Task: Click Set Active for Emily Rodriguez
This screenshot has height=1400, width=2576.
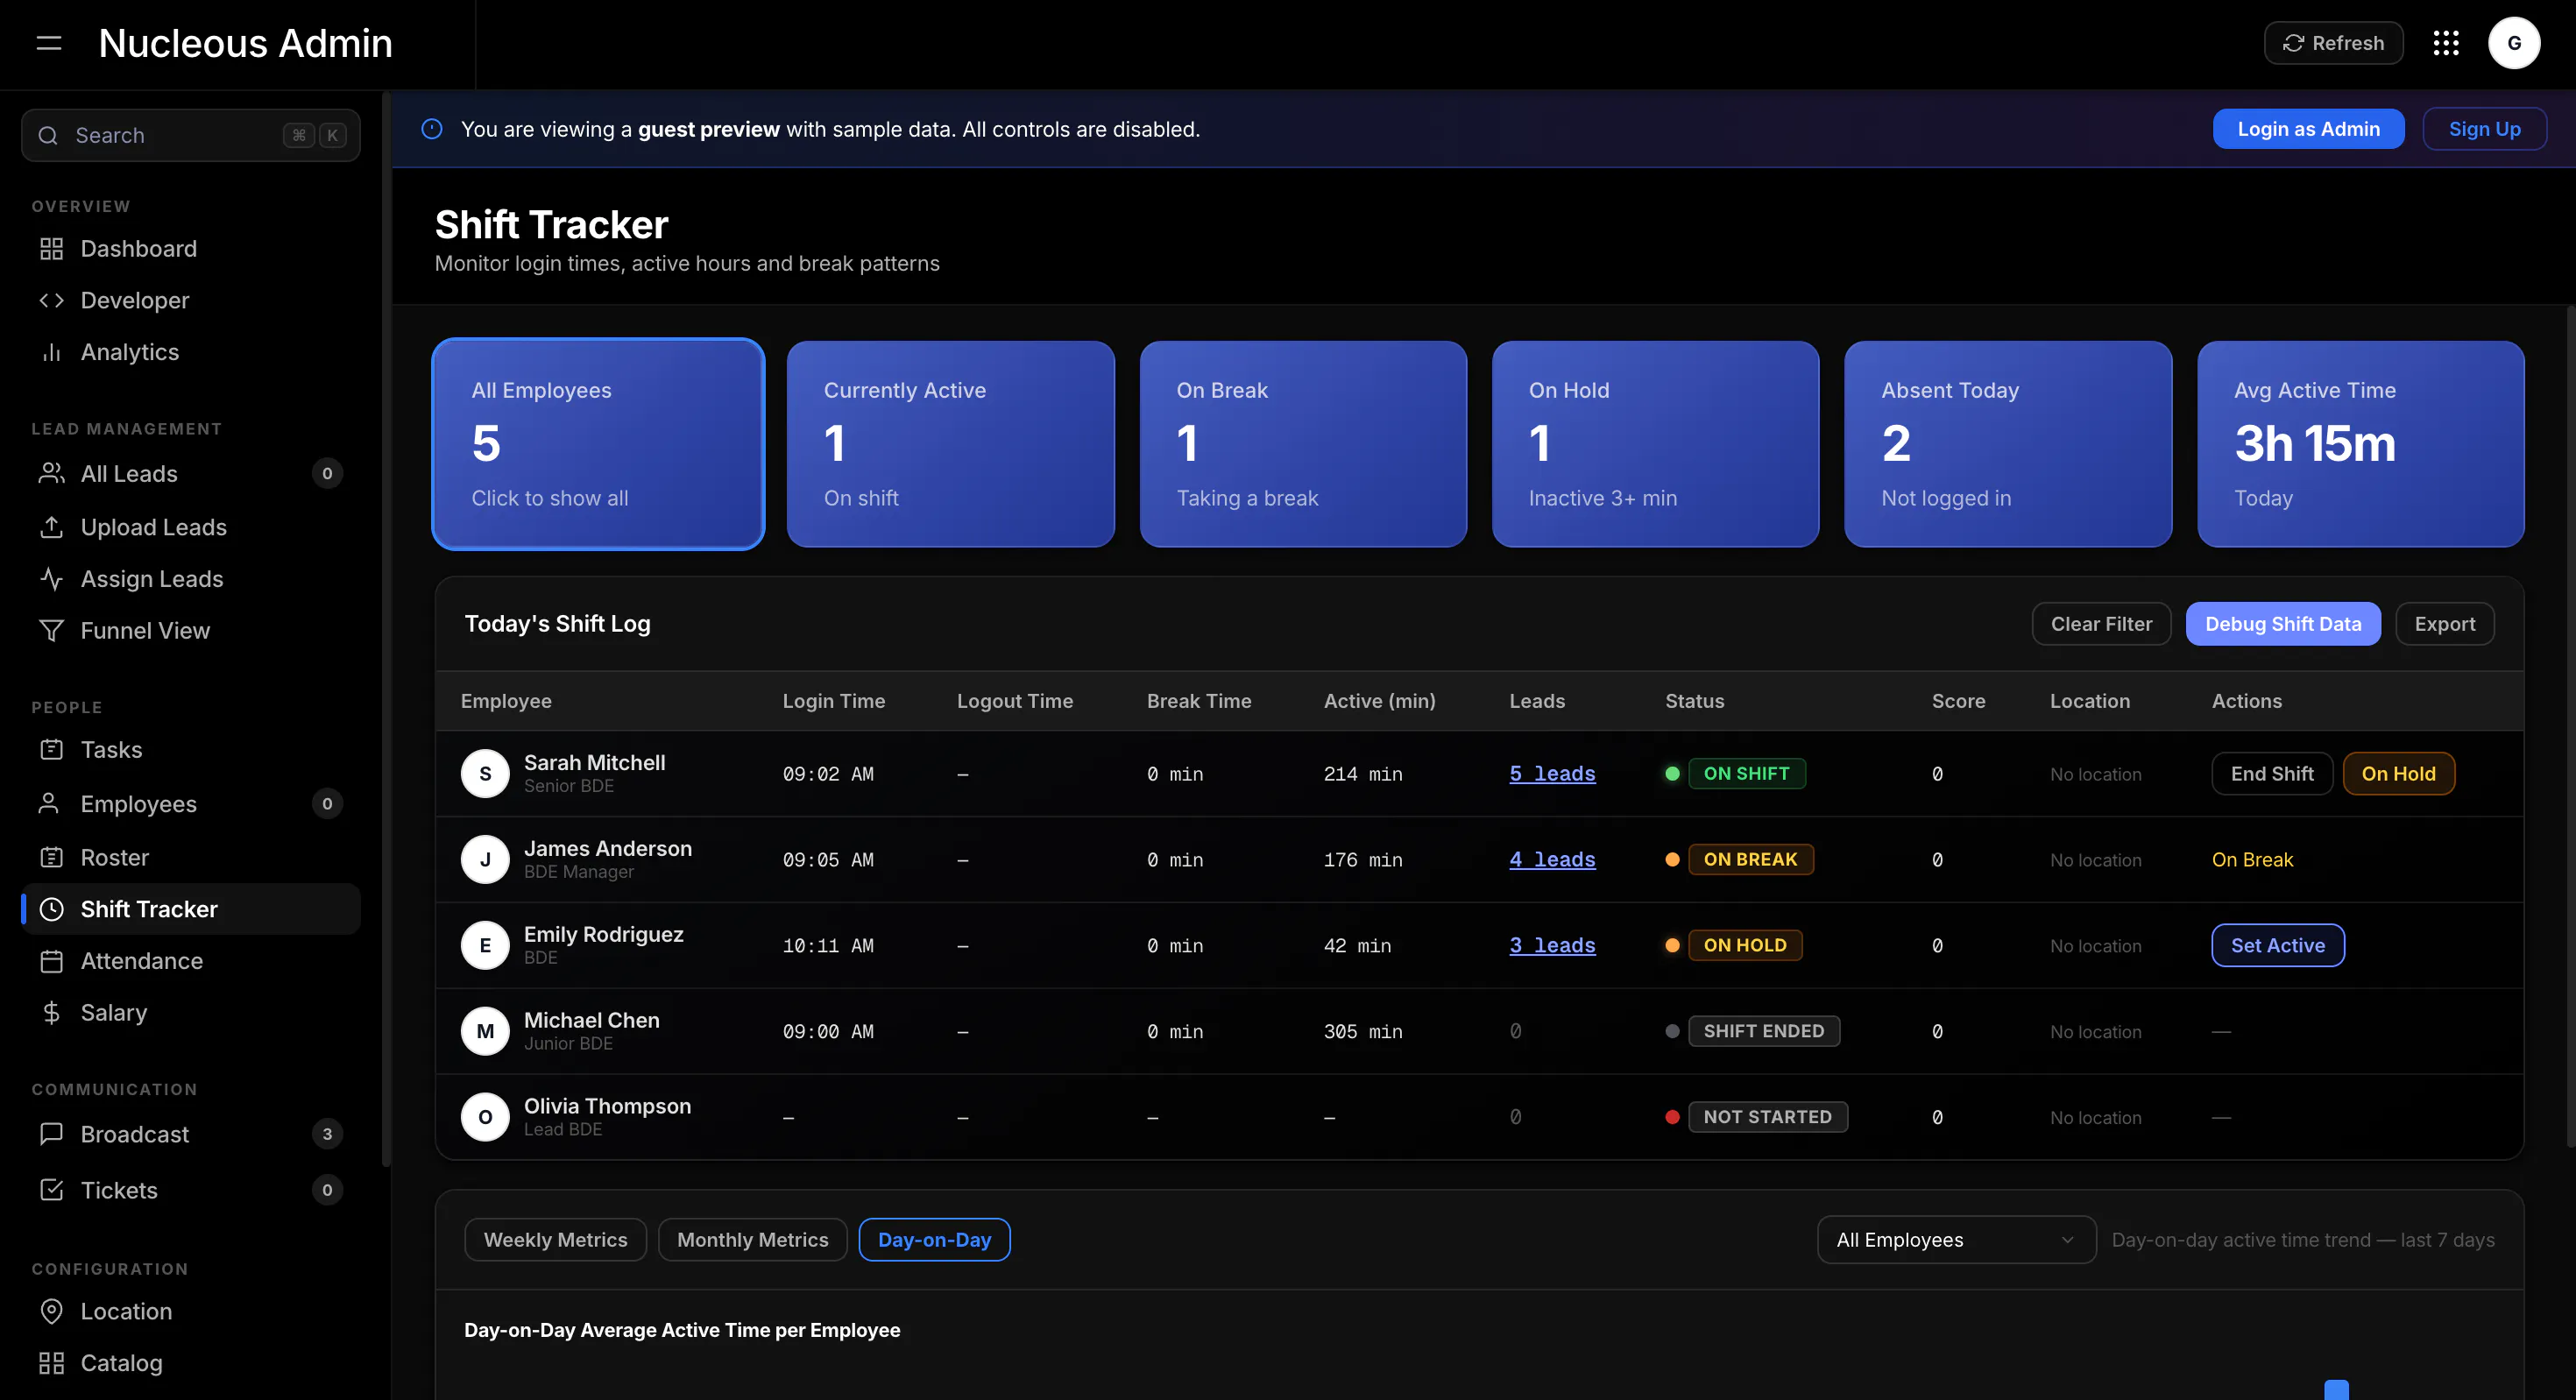Action: [2278, 946]
